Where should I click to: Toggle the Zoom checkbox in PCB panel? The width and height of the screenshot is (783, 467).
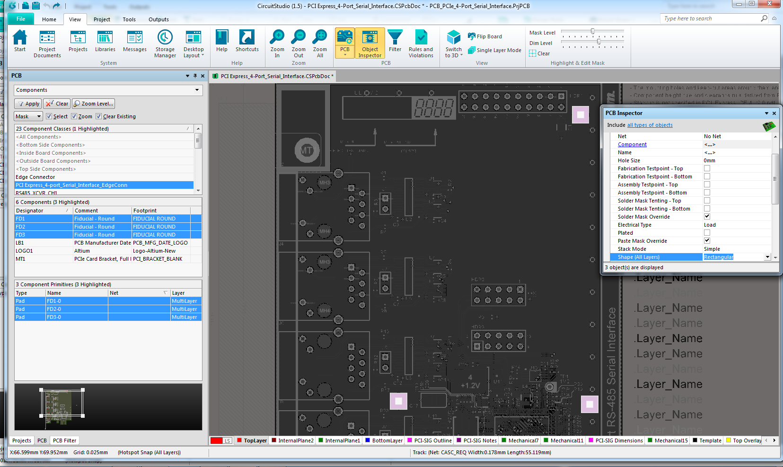(74, 116)
